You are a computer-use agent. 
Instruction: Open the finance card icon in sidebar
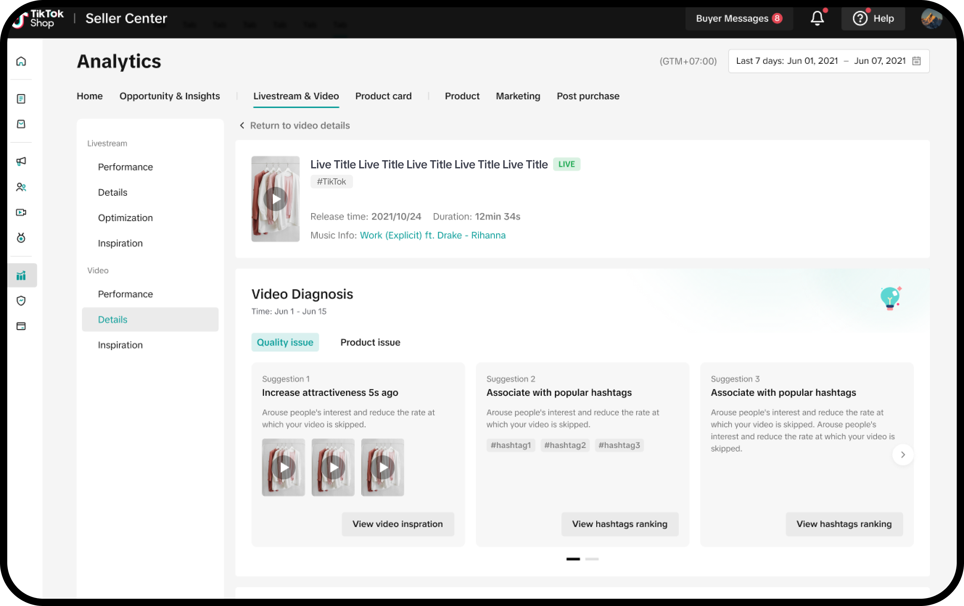tap(21, 327)
